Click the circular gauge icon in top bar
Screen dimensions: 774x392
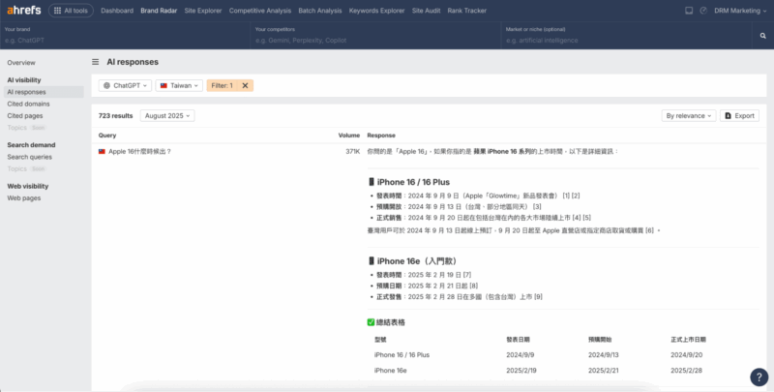(x=703, y=11)
